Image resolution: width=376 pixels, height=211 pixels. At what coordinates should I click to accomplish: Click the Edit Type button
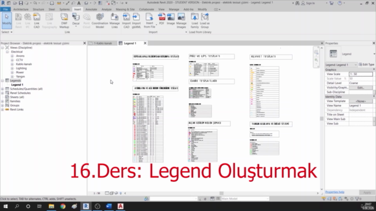[x=367, y=64]
